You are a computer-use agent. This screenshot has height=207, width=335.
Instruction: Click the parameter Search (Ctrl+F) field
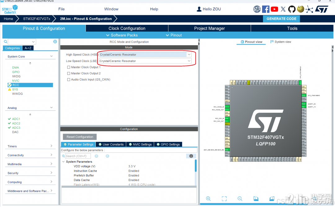78,156
